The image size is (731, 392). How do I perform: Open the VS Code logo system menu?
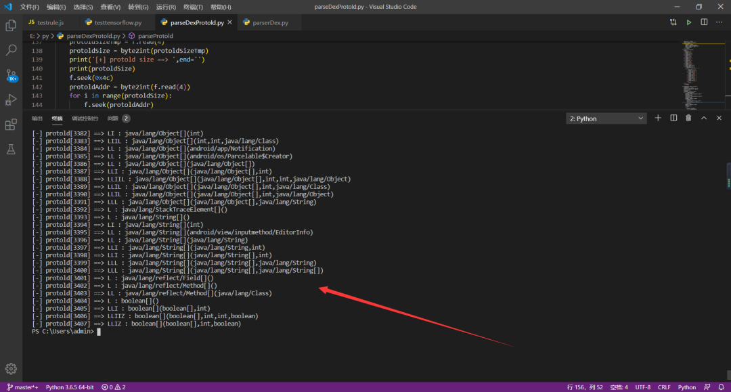click(8, 7)
